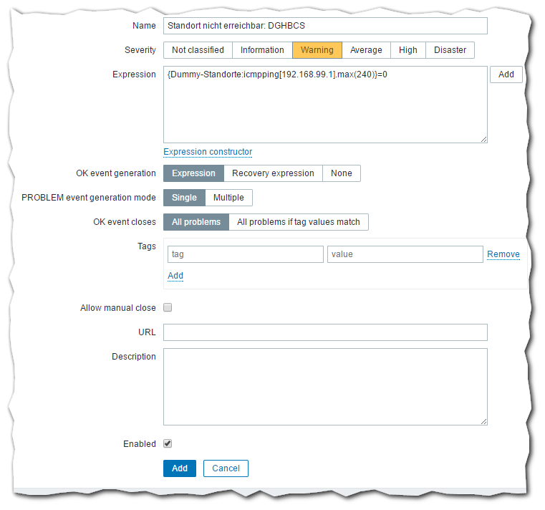Remove the tag row via Remove link
The width and height of the screenshot is (545, 510).
pyautogui.click(x=503, y=254)
